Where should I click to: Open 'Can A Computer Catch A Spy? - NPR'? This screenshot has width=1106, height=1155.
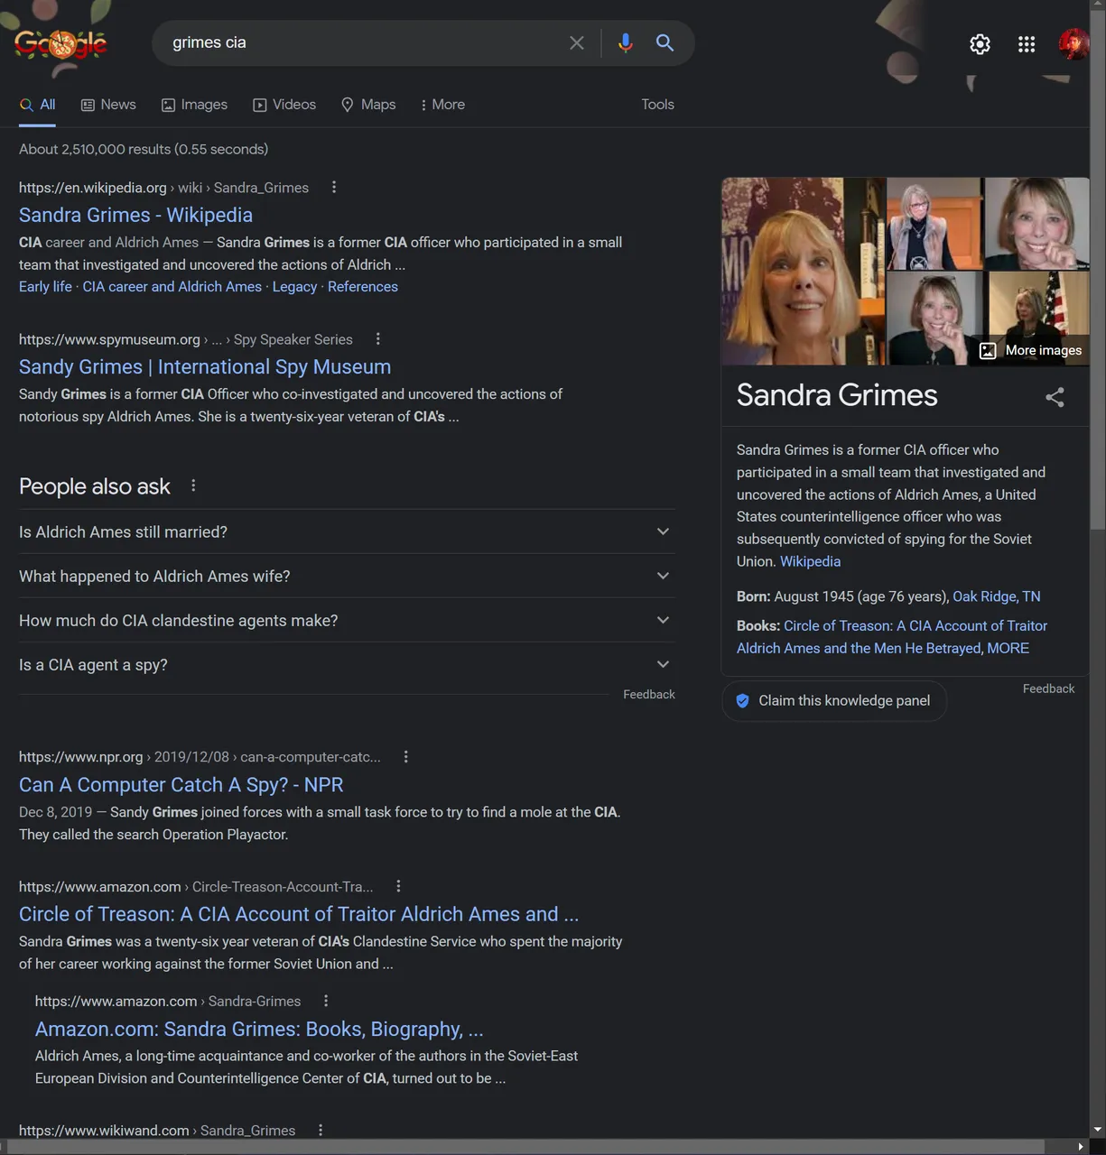point(181,784)
